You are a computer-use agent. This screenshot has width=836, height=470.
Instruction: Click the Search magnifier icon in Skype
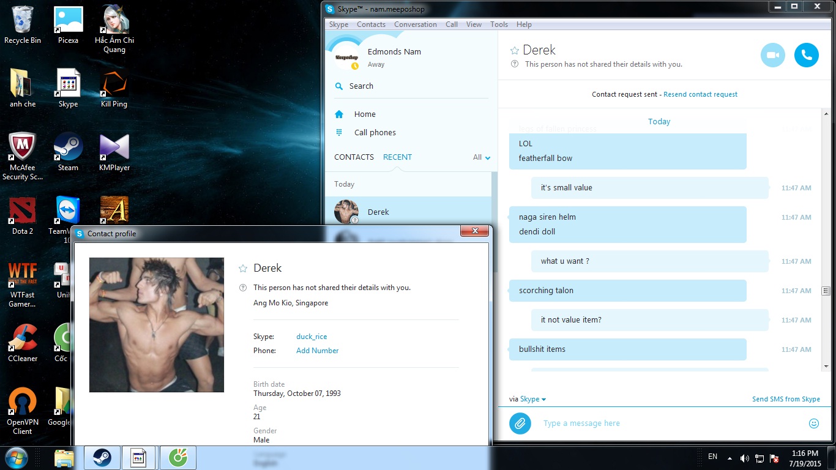click(339, 86)
